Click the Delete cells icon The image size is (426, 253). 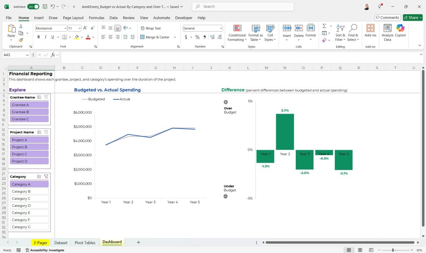click(299, 28)
